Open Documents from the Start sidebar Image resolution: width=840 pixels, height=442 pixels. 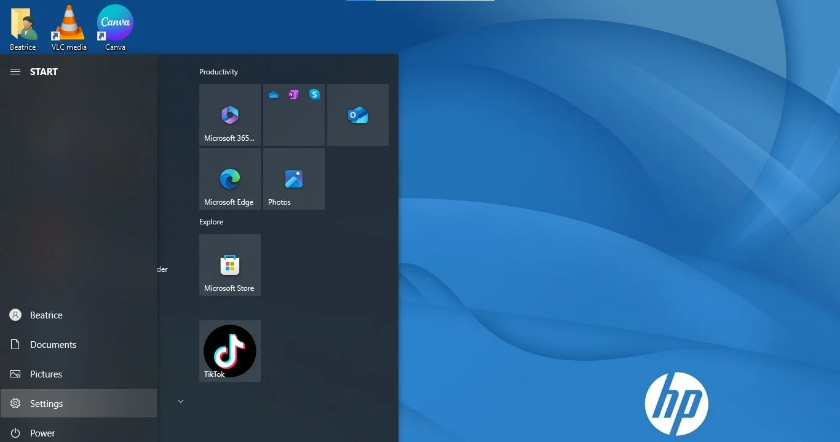click(79, 344)
